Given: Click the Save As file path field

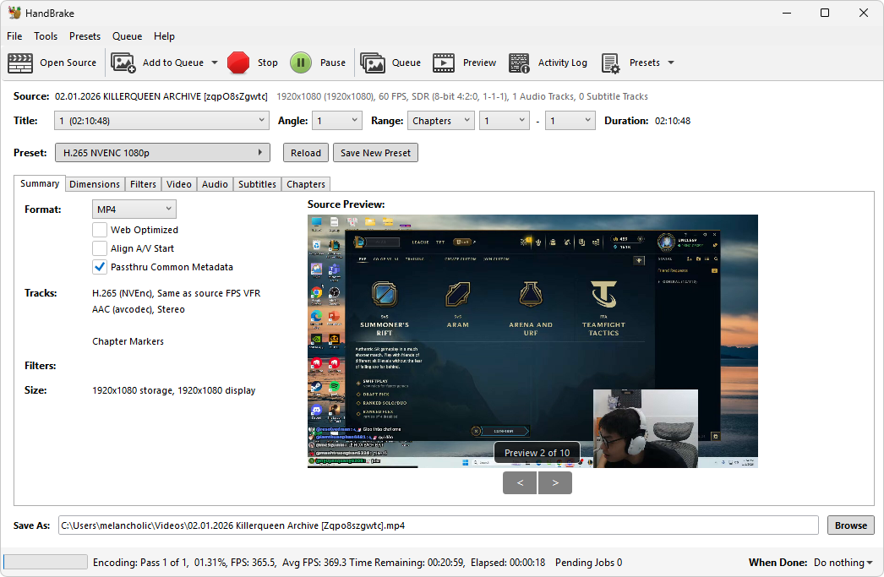Looking at the screenshot, I should click(x=438, y=525).
